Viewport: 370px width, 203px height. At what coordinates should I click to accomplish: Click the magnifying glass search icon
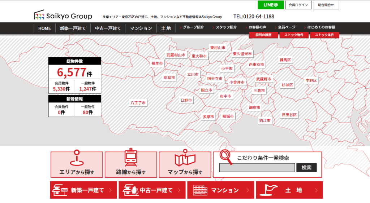(x=226, y=157)
